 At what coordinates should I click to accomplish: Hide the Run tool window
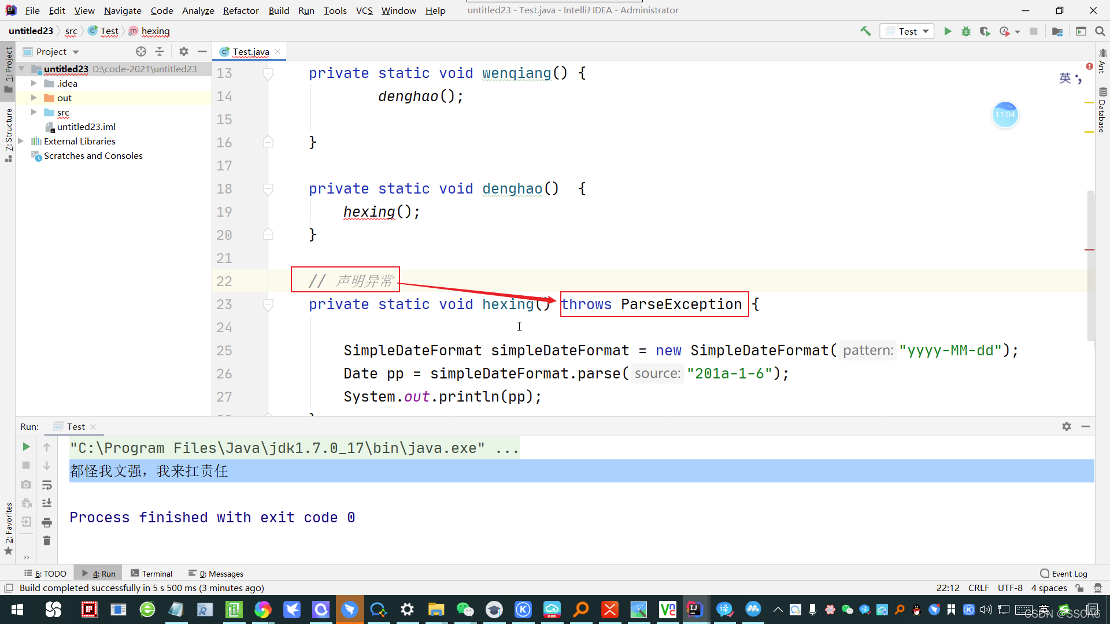(x=1086, y=426)
